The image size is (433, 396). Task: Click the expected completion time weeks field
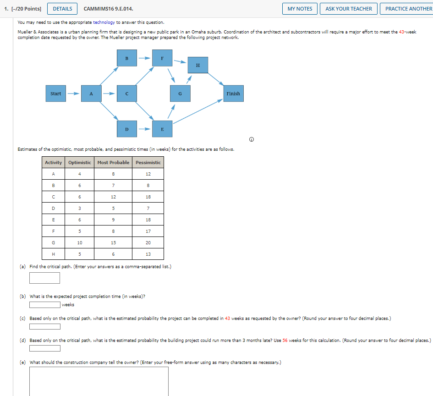45,305
